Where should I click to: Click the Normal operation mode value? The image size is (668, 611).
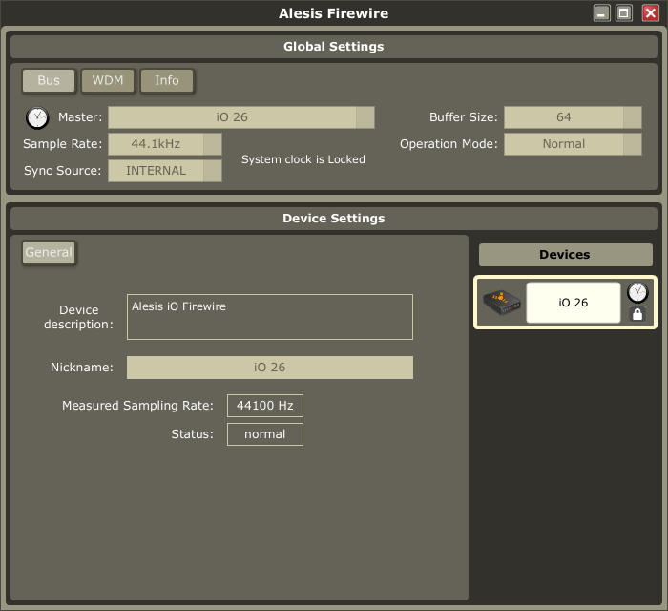tap(564, 144)
